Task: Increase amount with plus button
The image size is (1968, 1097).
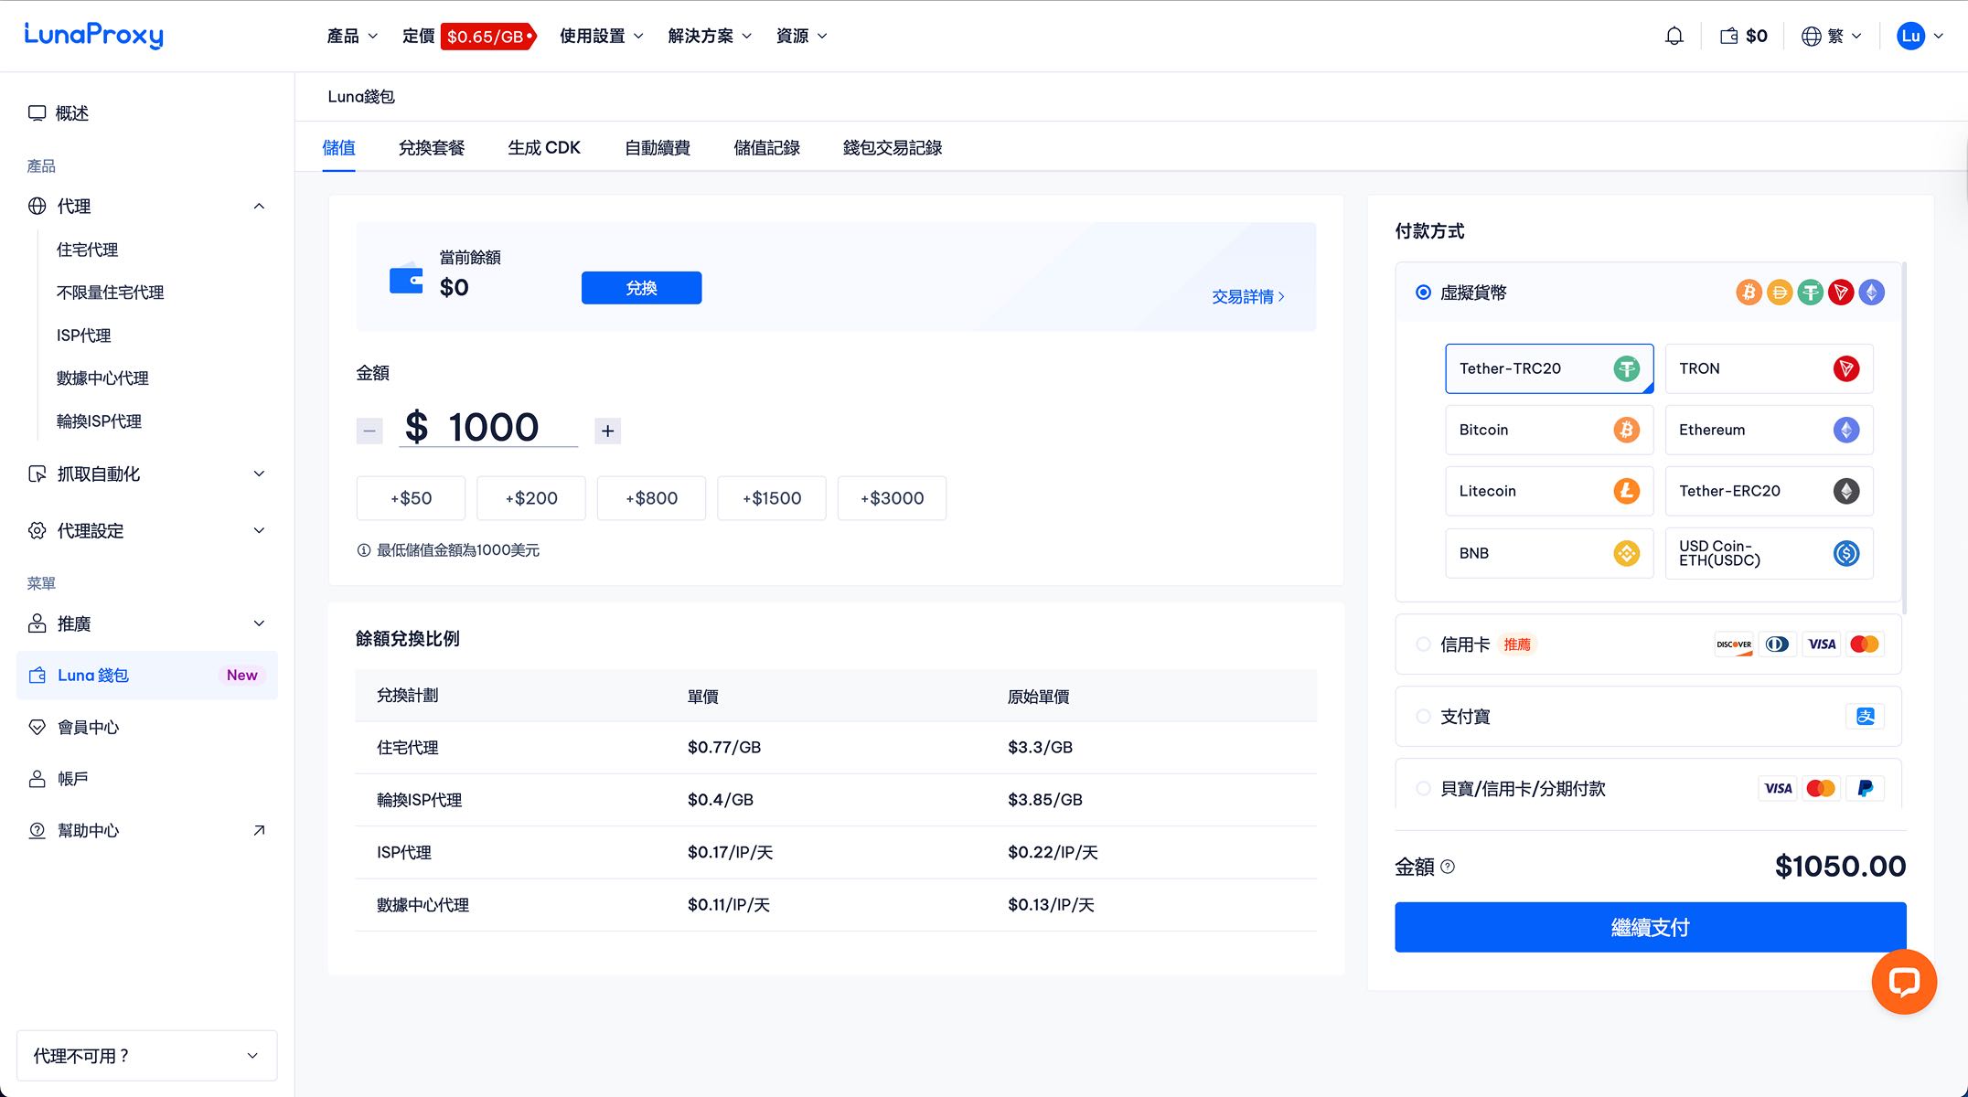Action: [x=607, y=431]
